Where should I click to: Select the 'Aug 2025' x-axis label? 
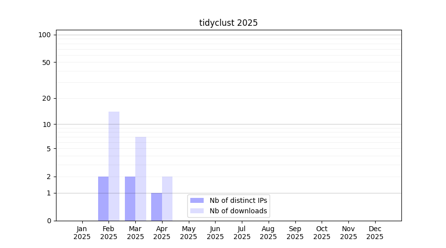269,233
